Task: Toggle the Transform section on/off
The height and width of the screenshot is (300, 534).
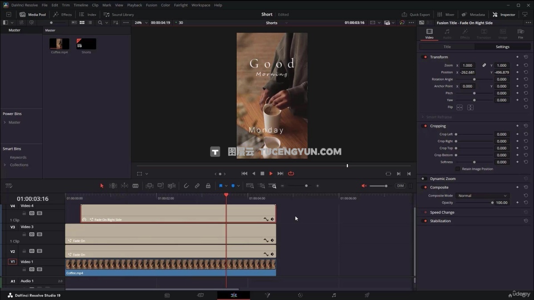Action: (x=424, y=57)
